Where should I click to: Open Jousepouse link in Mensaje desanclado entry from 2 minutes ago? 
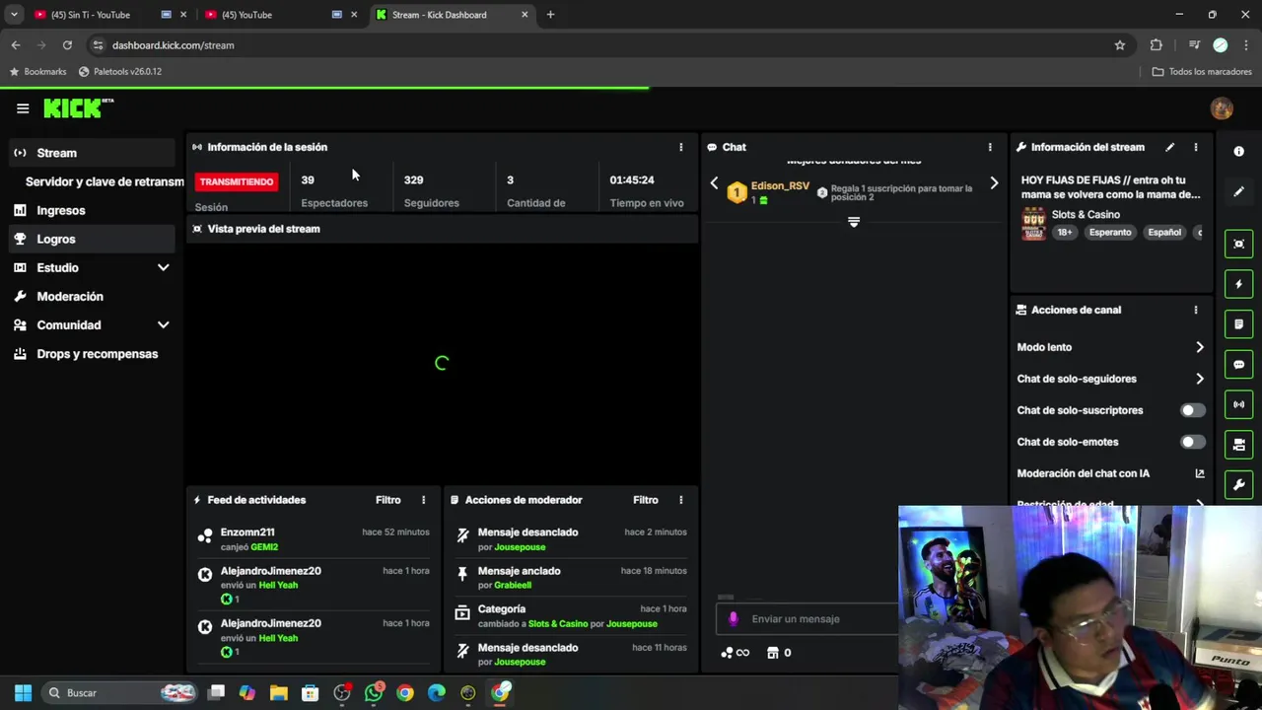tap(520, 547)
